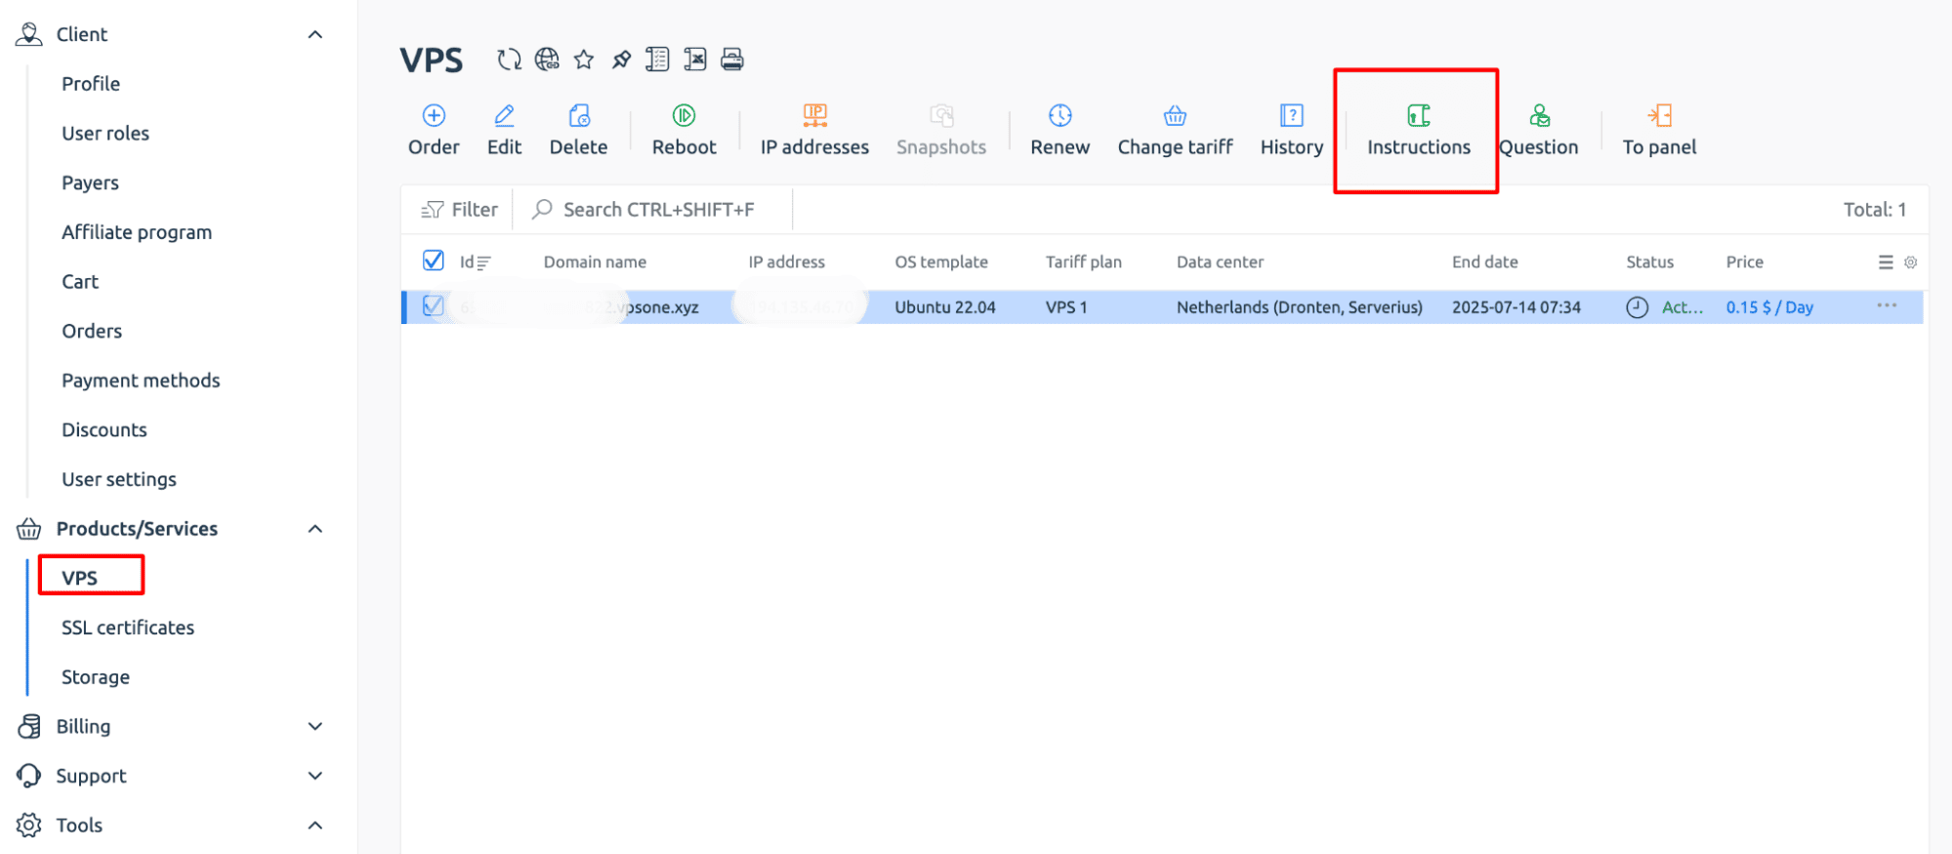The height and width of the screenshot is (854, 1952).
Task: Open the Filter panel
Action: pos(459,210)
